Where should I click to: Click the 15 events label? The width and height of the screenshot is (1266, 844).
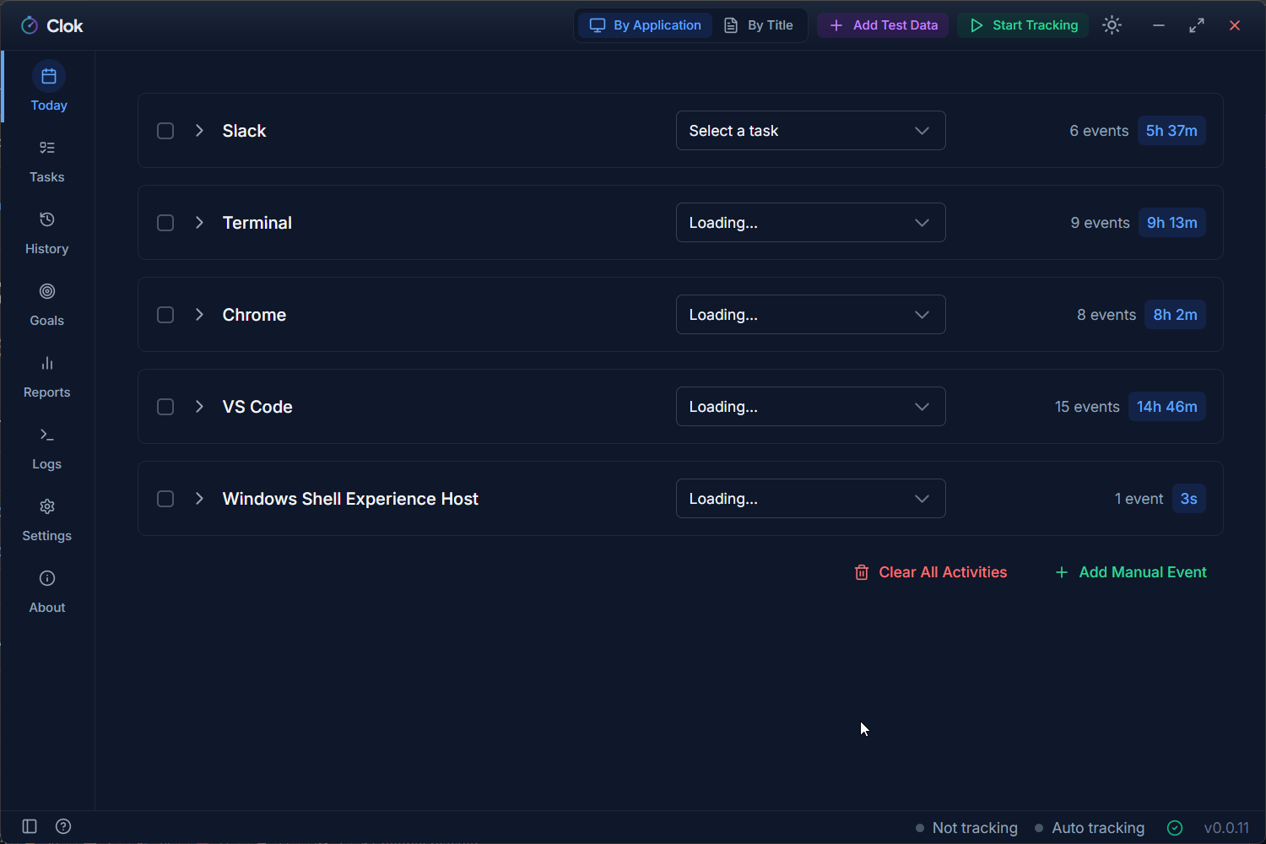pos(1087,407)
